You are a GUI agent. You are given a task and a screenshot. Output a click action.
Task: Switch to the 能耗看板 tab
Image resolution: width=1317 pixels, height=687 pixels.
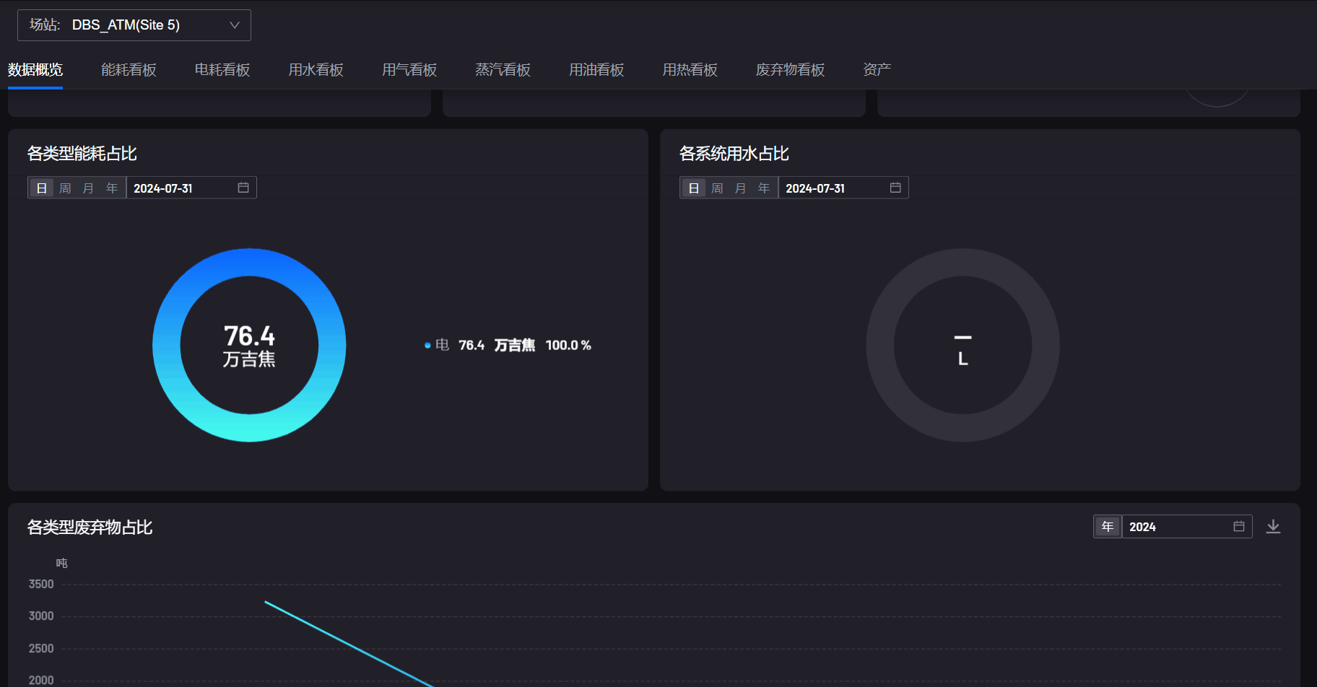coord(129,70)
